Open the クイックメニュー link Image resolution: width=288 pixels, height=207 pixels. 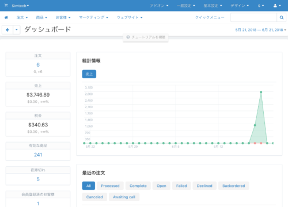point(210,17)
